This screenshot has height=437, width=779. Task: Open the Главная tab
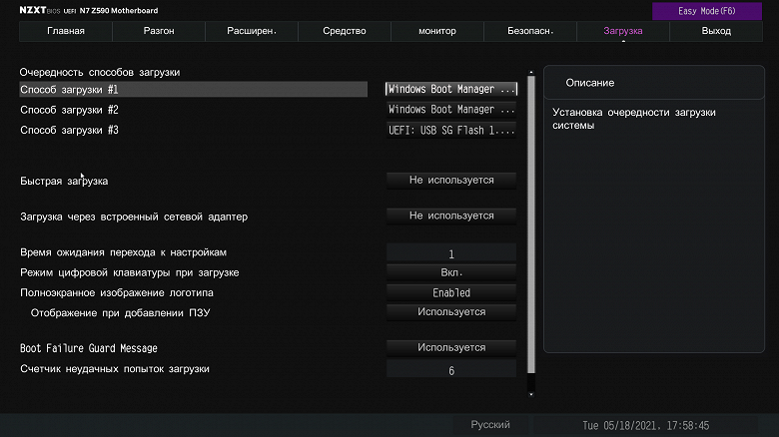coord(66,31)
